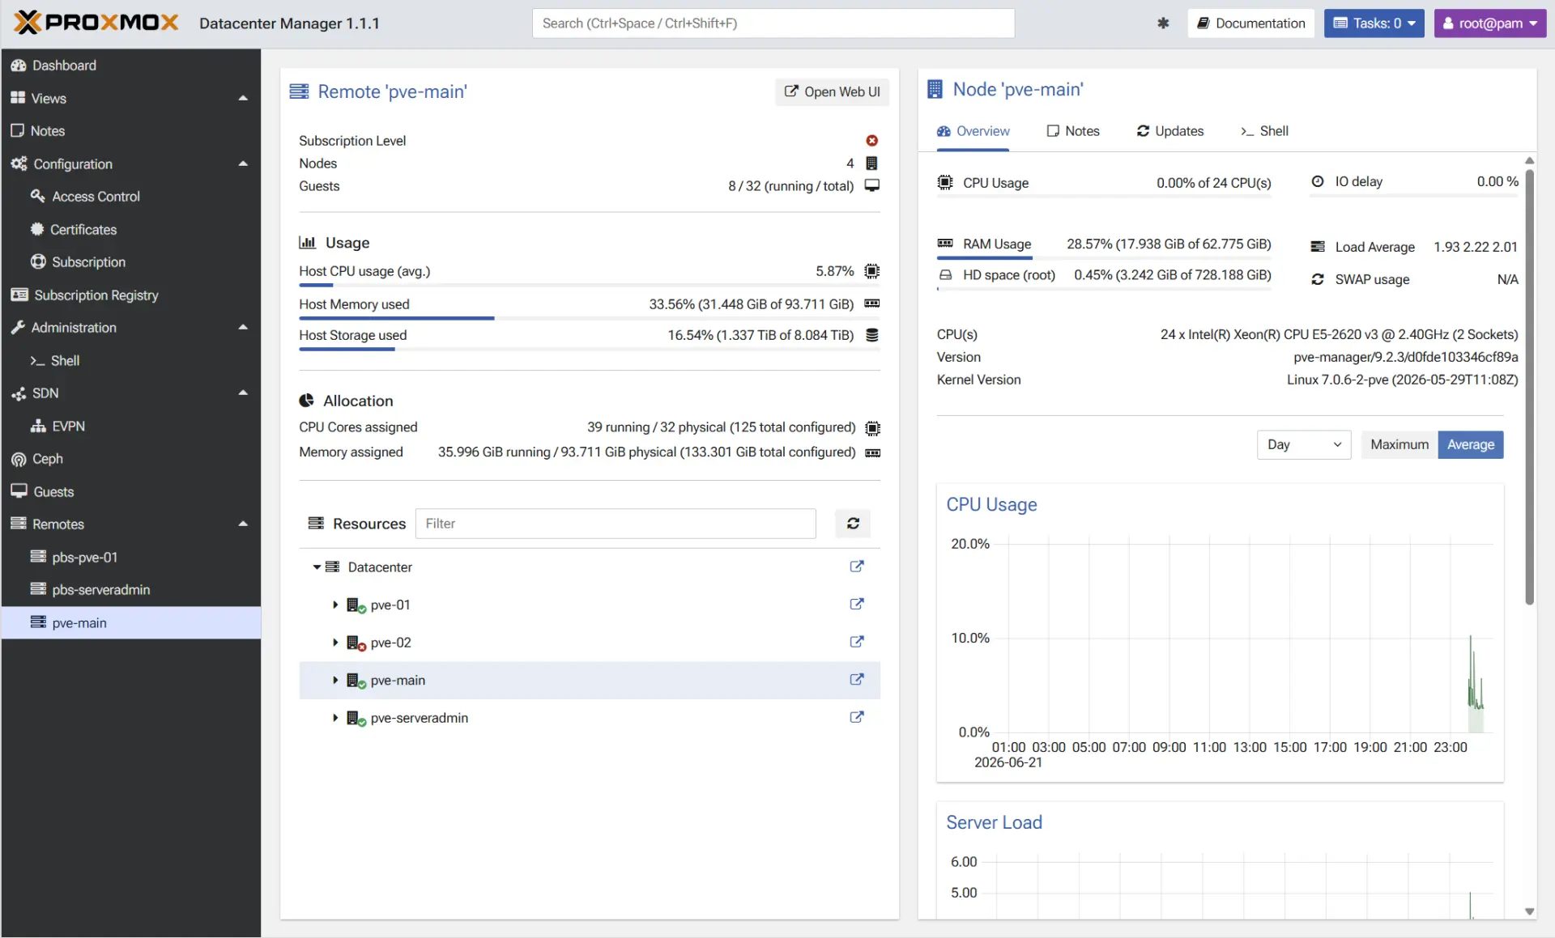Screen dimensions: 1555x938
Task: Click the Host CPU usage chip icon
Action: [x=872, y=271]
